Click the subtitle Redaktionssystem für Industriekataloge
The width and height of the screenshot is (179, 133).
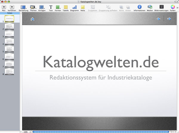tap(101, 78)
